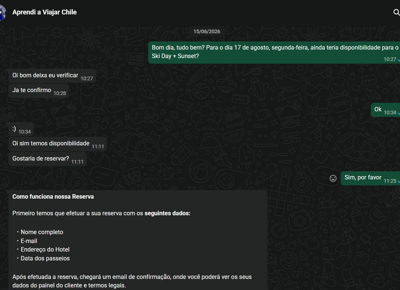Open contact info via "Aprendi a Viajar Chile" title
The height and width of the screenshot is (290, 400).
point(44,12)
